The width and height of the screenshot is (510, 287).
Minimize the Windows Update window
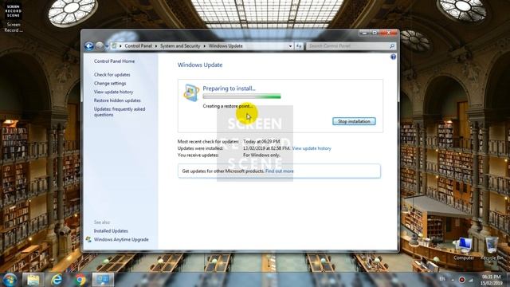pos(364,33)
